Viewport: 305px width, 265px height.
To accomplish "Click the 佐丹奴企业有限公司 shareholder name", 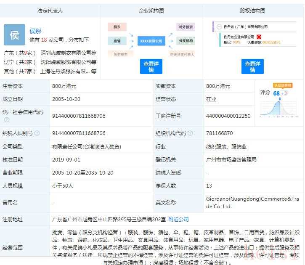I will pos(239,37).
